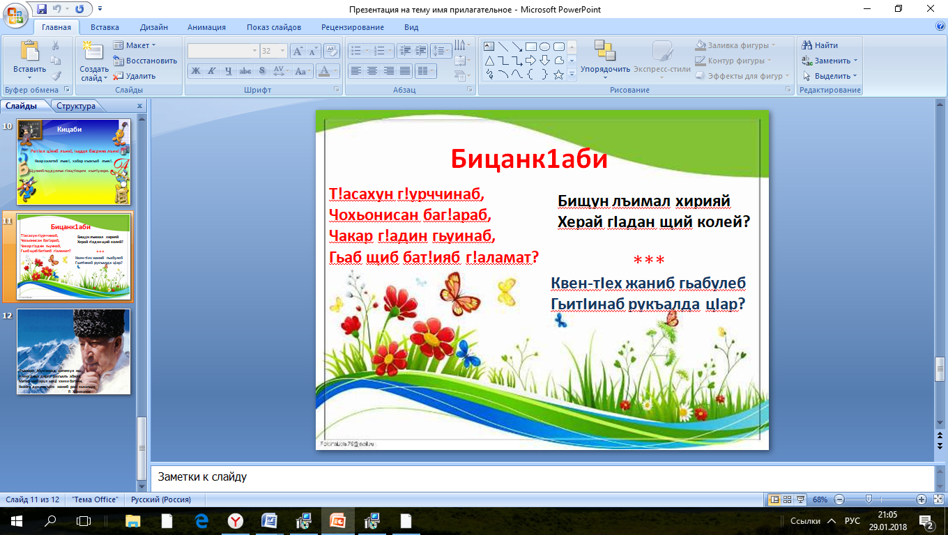948x535 pixels.
Task: Toggle bold formatting (Ж)
Action: (x=196, y=70)
